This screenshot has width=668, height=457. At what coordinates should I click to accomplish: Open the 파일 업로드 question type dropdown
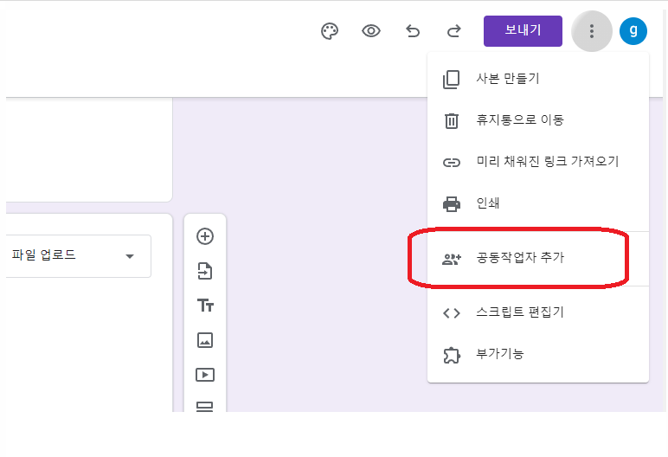point(79,256)
